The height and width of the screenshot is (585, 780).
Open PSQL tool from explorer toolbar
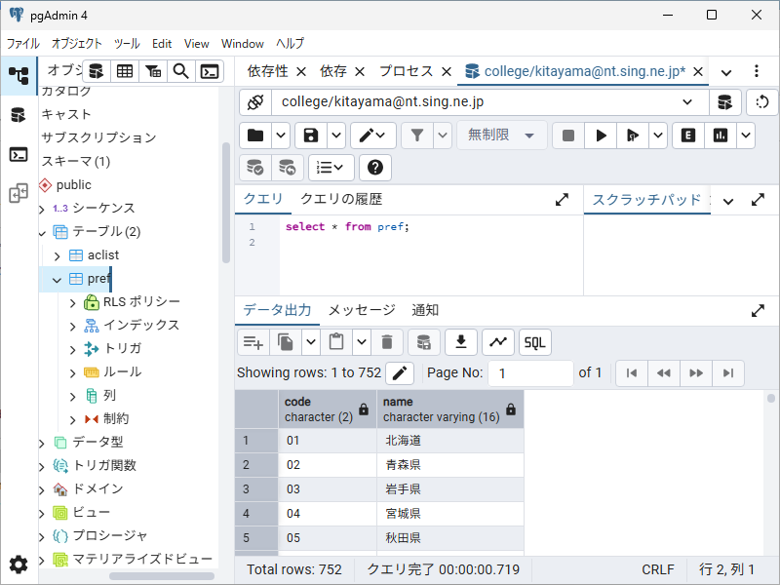pos(210,71)
